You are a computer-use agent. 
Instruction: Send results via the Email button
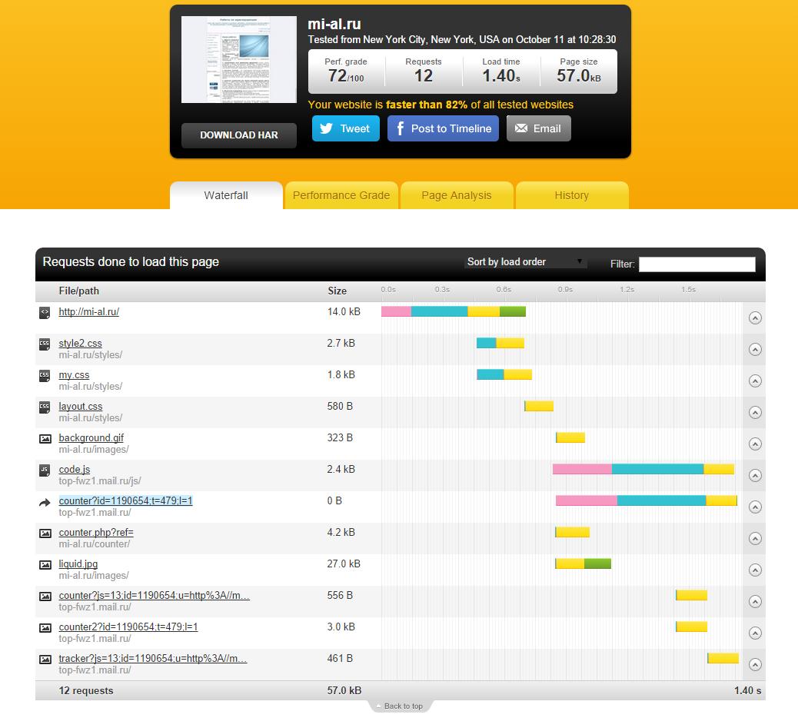pos(538,128)
